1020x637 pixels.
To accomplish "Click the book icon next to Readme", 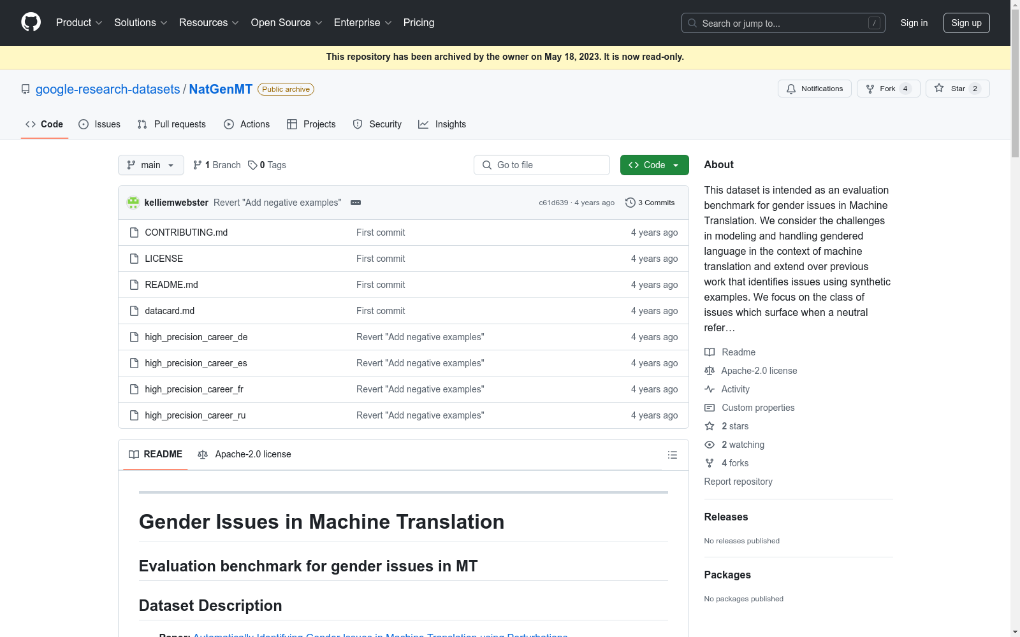I will pyautogui.click(x=710, y=352).
